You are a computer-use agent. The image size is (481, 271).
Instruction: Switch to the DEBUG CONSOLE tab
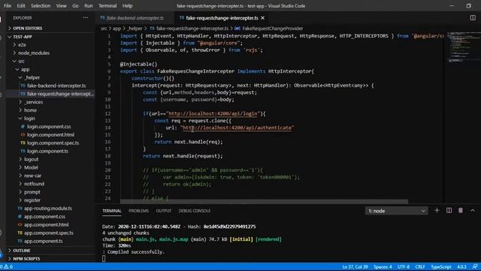point(195,211)
